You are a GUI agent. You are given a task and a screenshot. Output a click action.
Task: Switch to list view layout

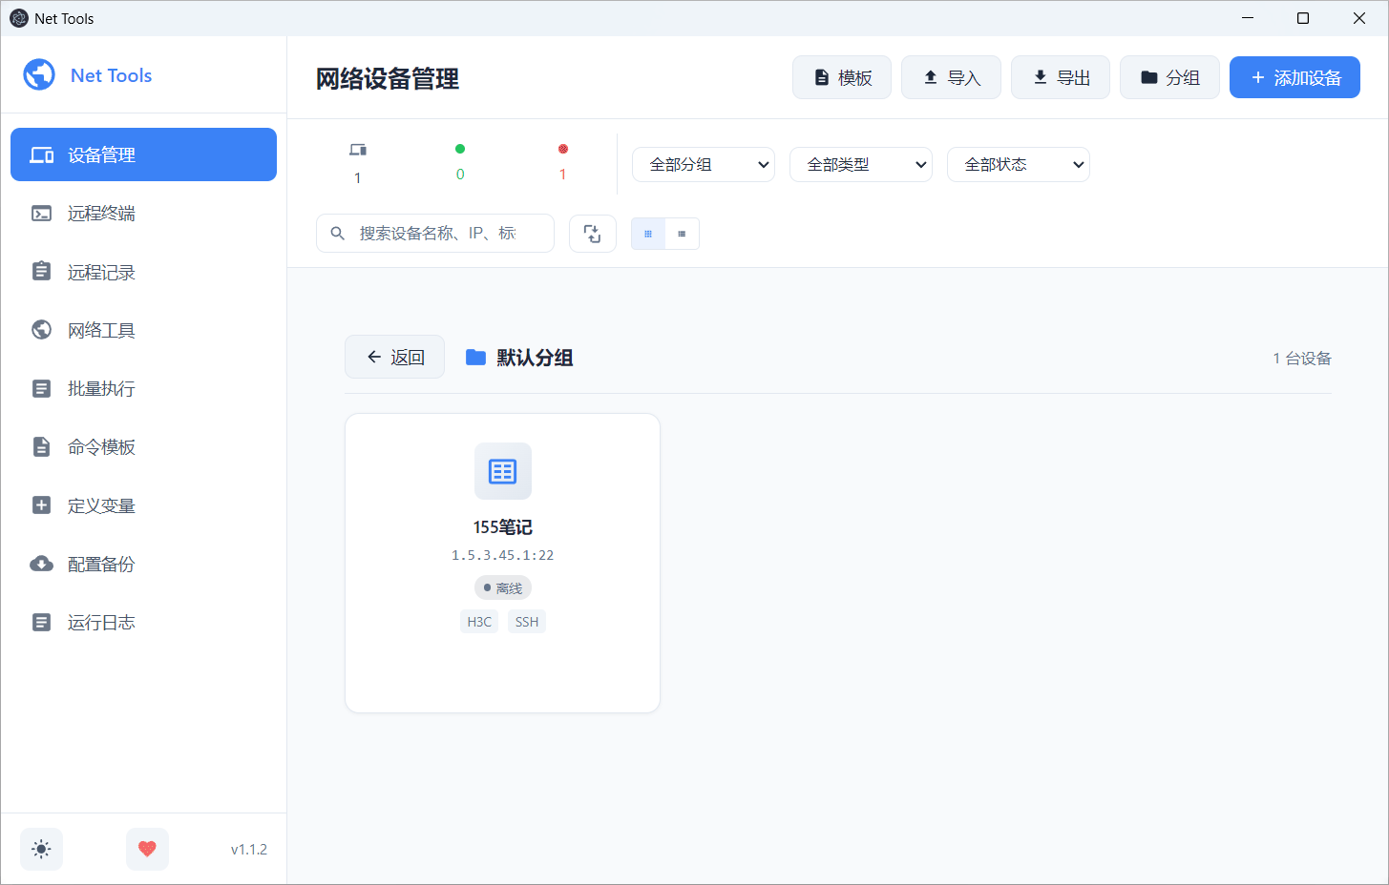682,234
